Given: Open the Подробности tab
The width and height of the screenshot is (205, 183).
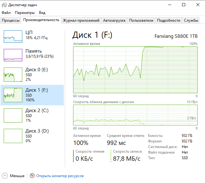Looking at the screenshot, I should [168, 20].
